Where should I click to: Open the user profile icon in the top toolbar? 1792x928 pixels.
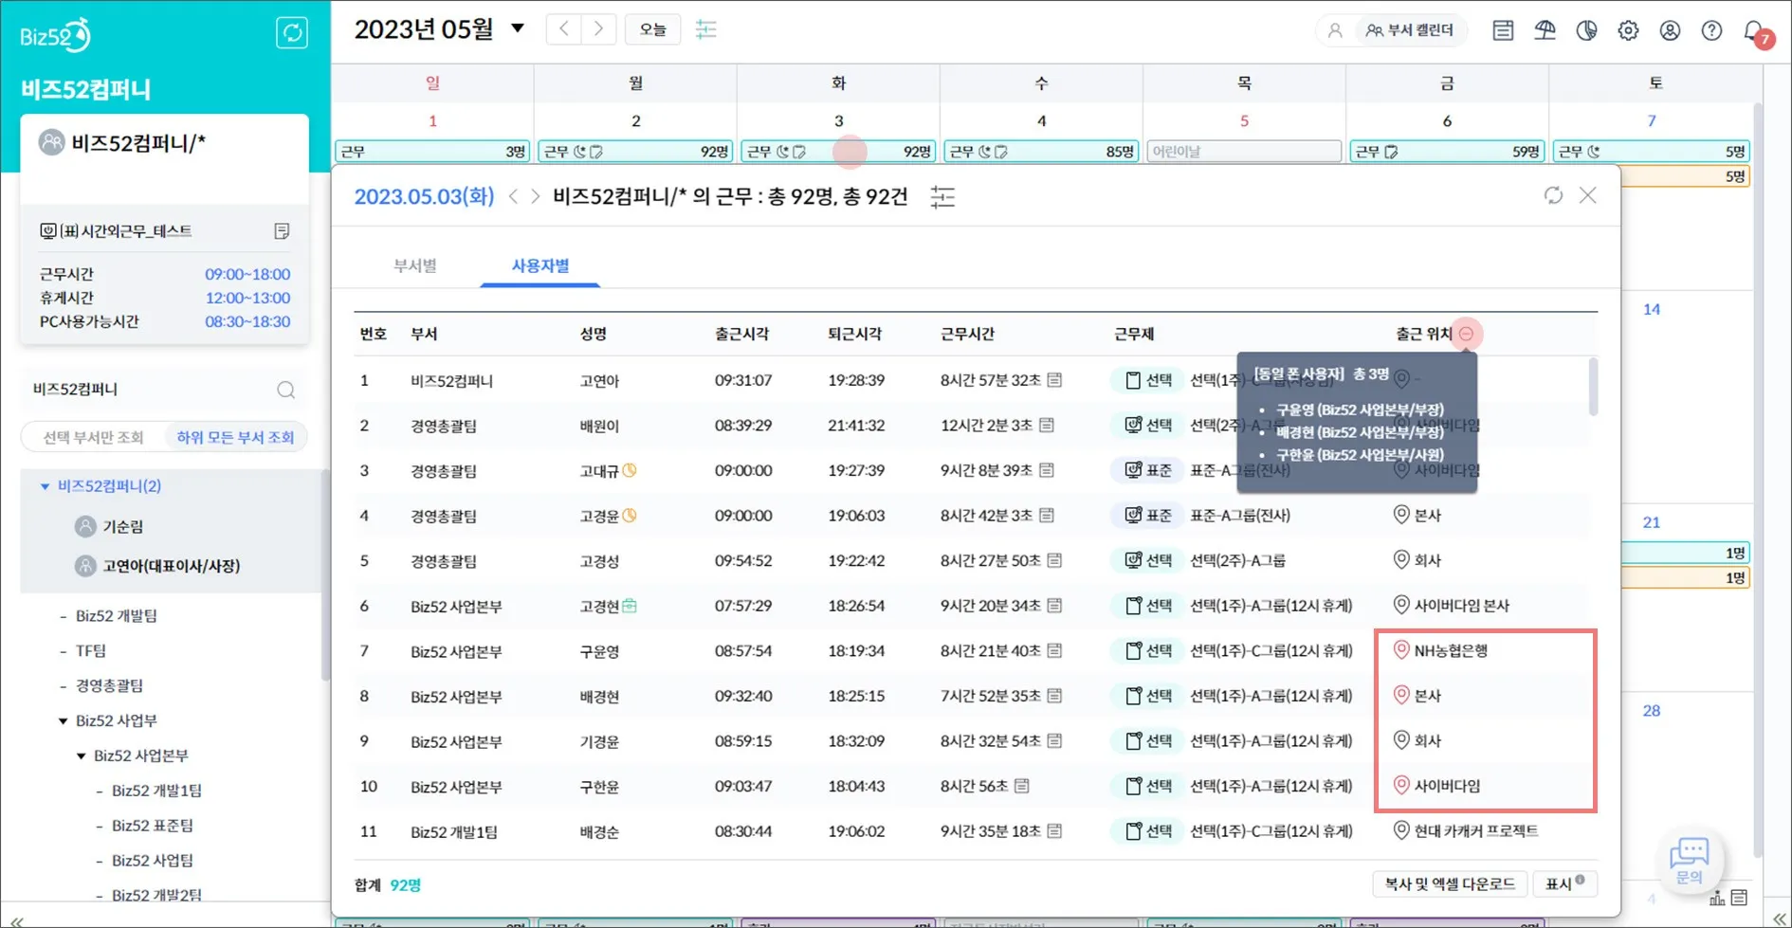[1670, 30]
